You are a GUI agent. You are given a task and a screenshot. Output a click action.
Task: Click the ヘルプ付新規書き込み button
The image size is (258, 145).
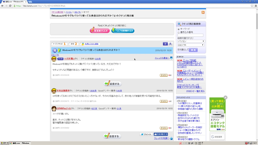point(123,30)
